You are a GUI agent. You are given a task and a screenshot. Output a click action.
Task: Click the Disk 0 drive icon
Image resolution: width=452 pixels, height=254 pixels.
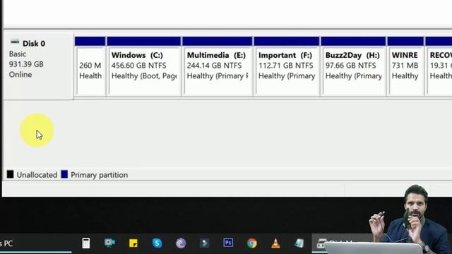(15, 42)
